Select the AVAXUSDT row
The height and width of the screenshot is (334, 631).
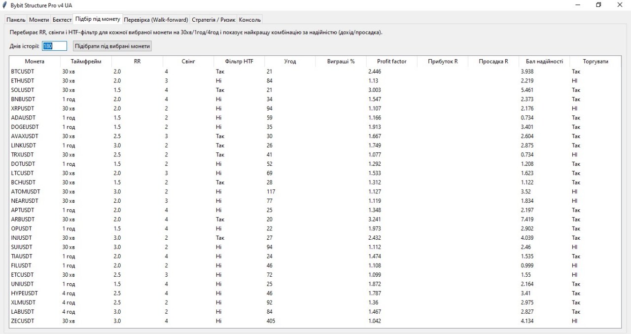point(315,136)
